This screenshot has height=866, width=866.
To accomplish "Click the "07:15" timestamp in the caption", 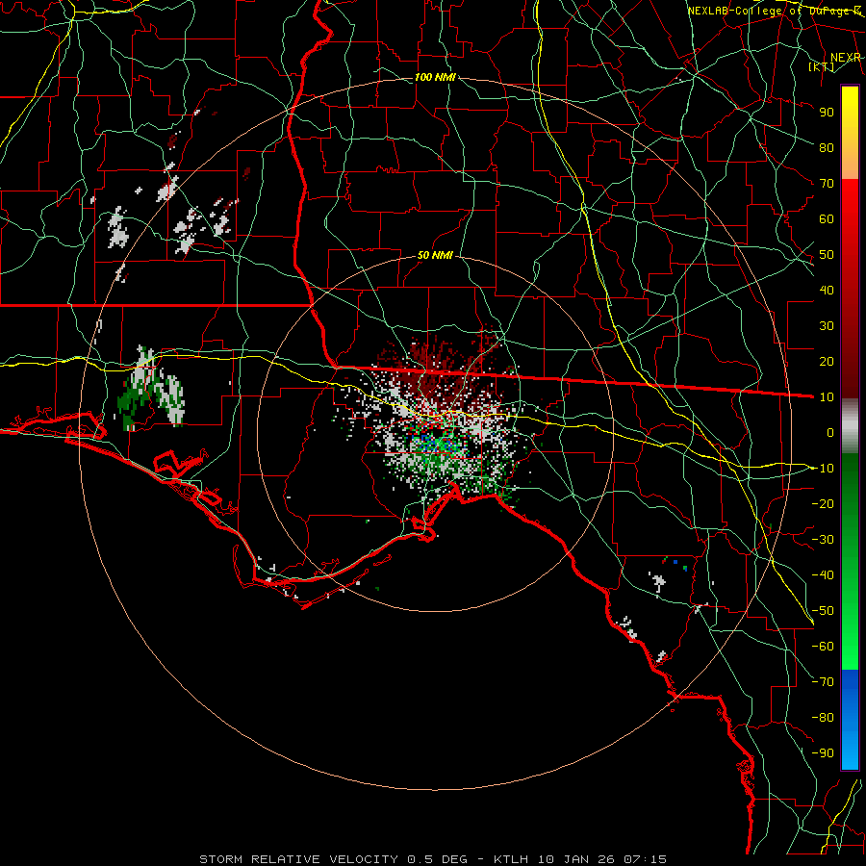I will [645, 859].
